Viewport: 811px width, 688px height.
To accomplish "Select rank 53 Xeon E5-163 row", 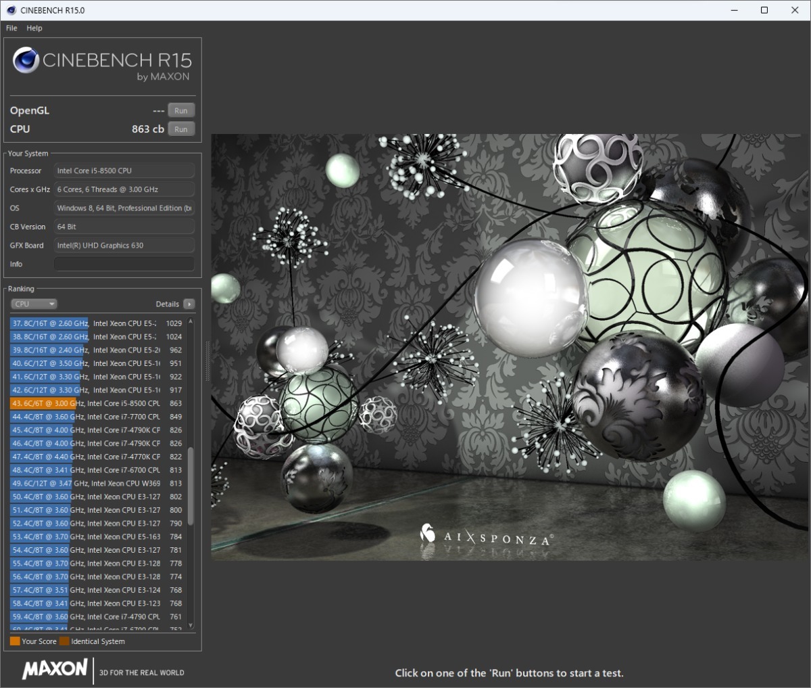I will [97, 537].
